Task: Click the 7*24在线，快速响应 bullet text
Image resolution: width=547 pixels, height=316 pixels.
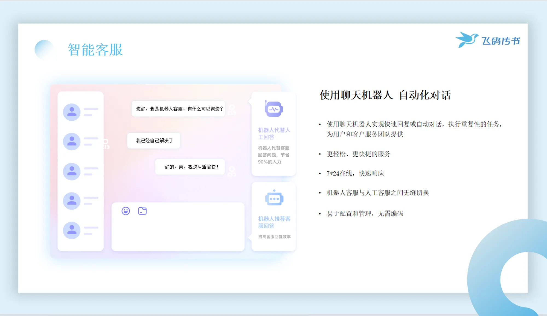Action: pos(355,174)
